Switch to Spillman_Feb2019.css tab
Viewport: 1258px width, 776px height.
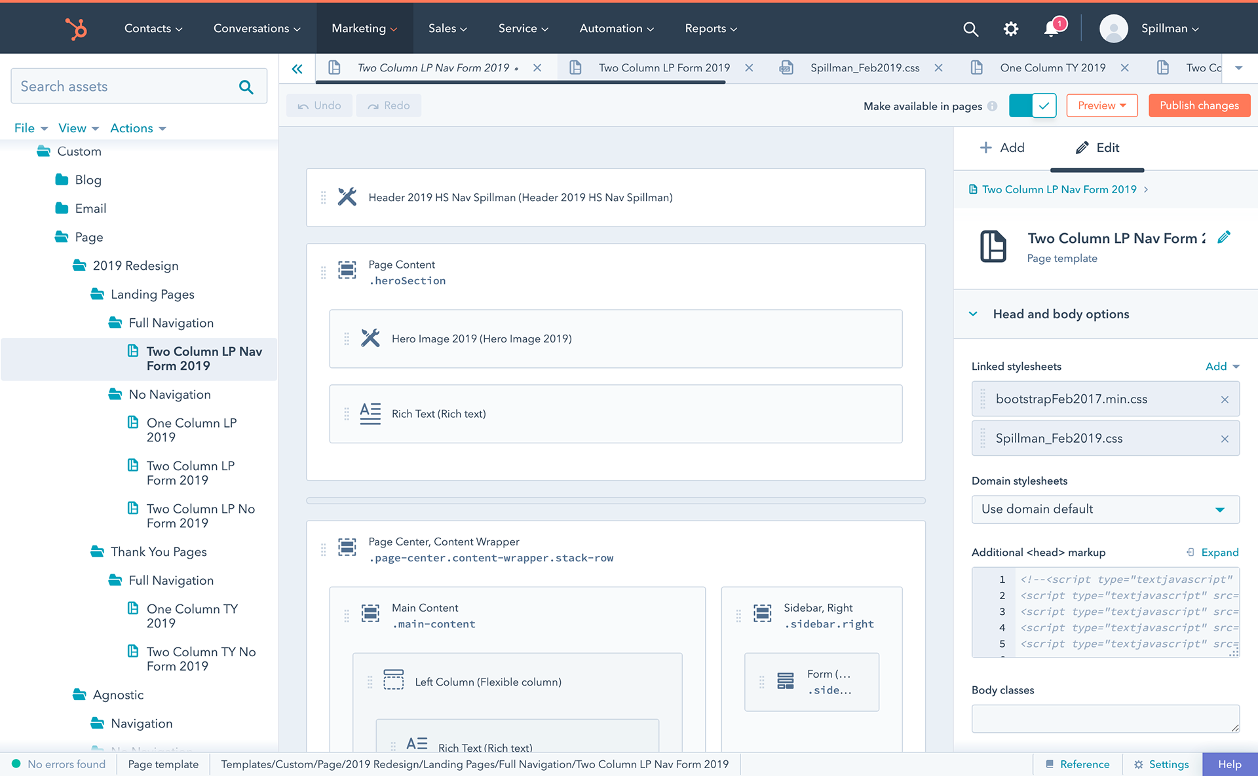click(x=865, y=68)
